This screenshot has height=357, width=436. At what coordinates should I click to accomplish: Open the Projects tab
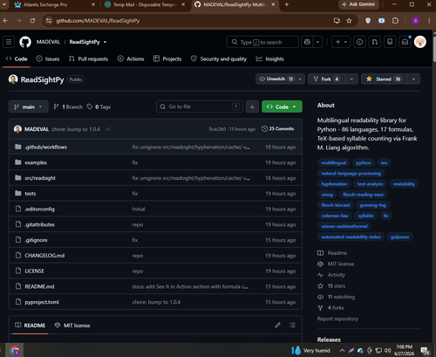click(x=167, y=58)
